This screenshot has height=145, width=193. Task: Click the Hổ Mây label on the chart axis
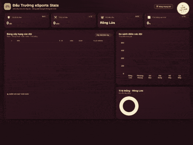point(170,77)
